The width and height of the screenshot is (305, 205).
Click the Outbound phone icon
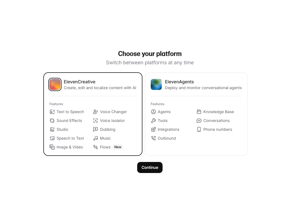click(x=153, y=138)
